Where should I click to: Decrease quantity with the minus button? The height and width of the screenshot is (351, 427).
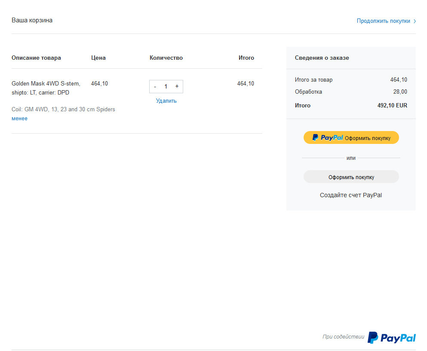[155, 86]
